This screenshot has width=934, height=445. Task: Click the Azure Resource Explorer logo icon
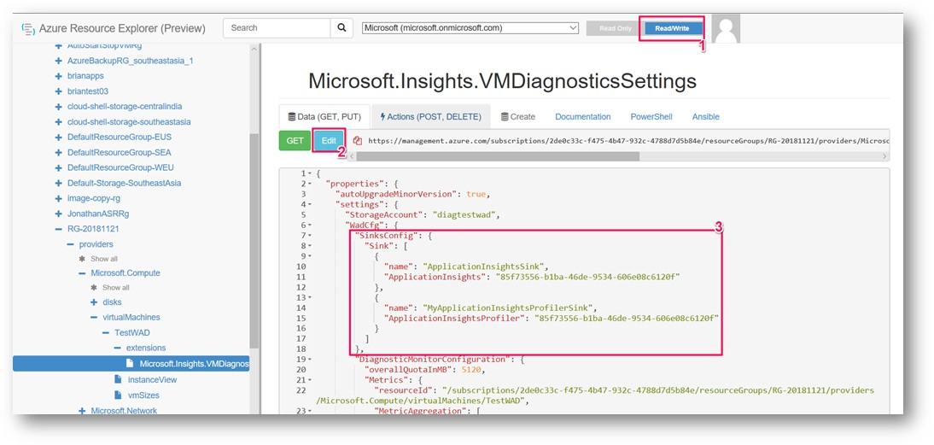coord(27,29)
